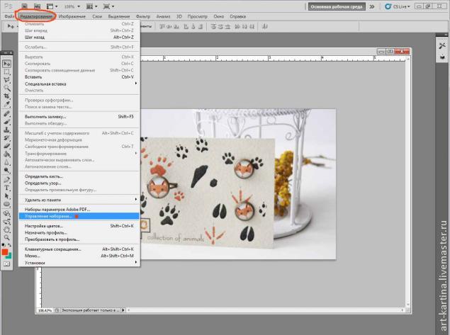
Task: Select the Path Selection tool
Action: click(6, 196)
